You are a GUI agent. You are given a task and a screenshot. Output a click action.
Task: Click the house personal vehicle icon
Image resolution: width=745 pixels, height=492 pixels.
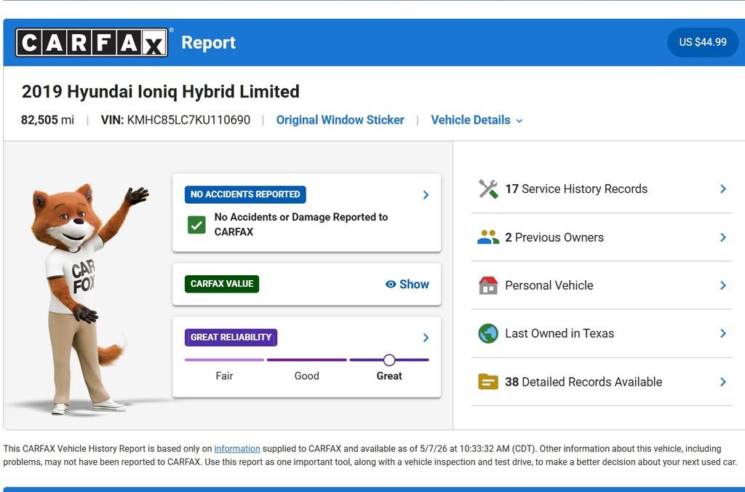coord(488,285)
